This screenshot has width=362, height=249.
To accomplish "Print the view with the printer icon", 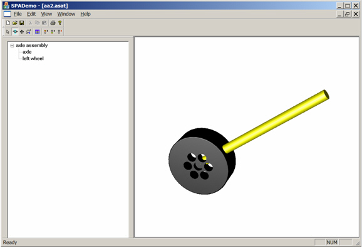I will click(53, 23).
